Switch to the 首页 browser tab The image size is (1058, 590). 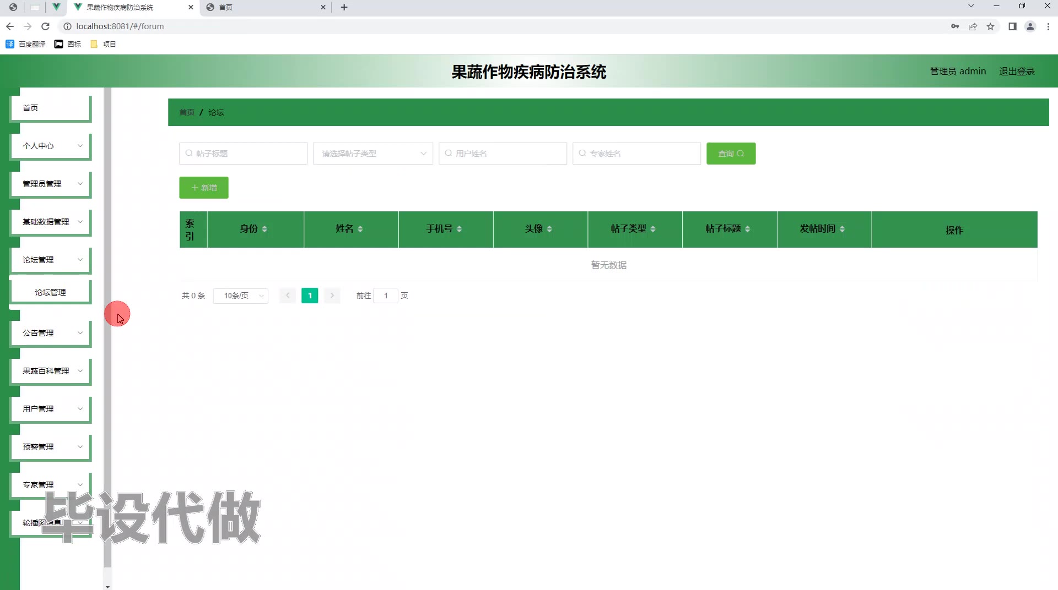[x=264, y=7]
